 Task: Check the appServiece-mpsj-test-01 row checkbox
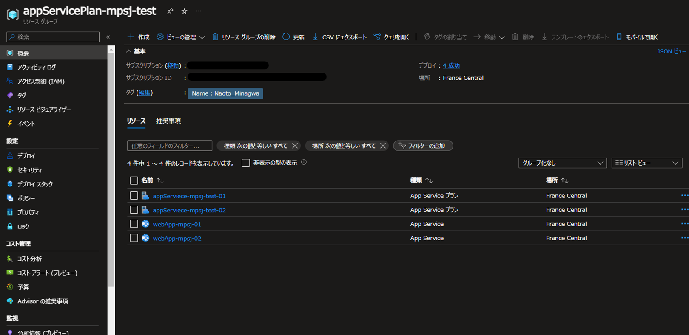pos(134,196)
